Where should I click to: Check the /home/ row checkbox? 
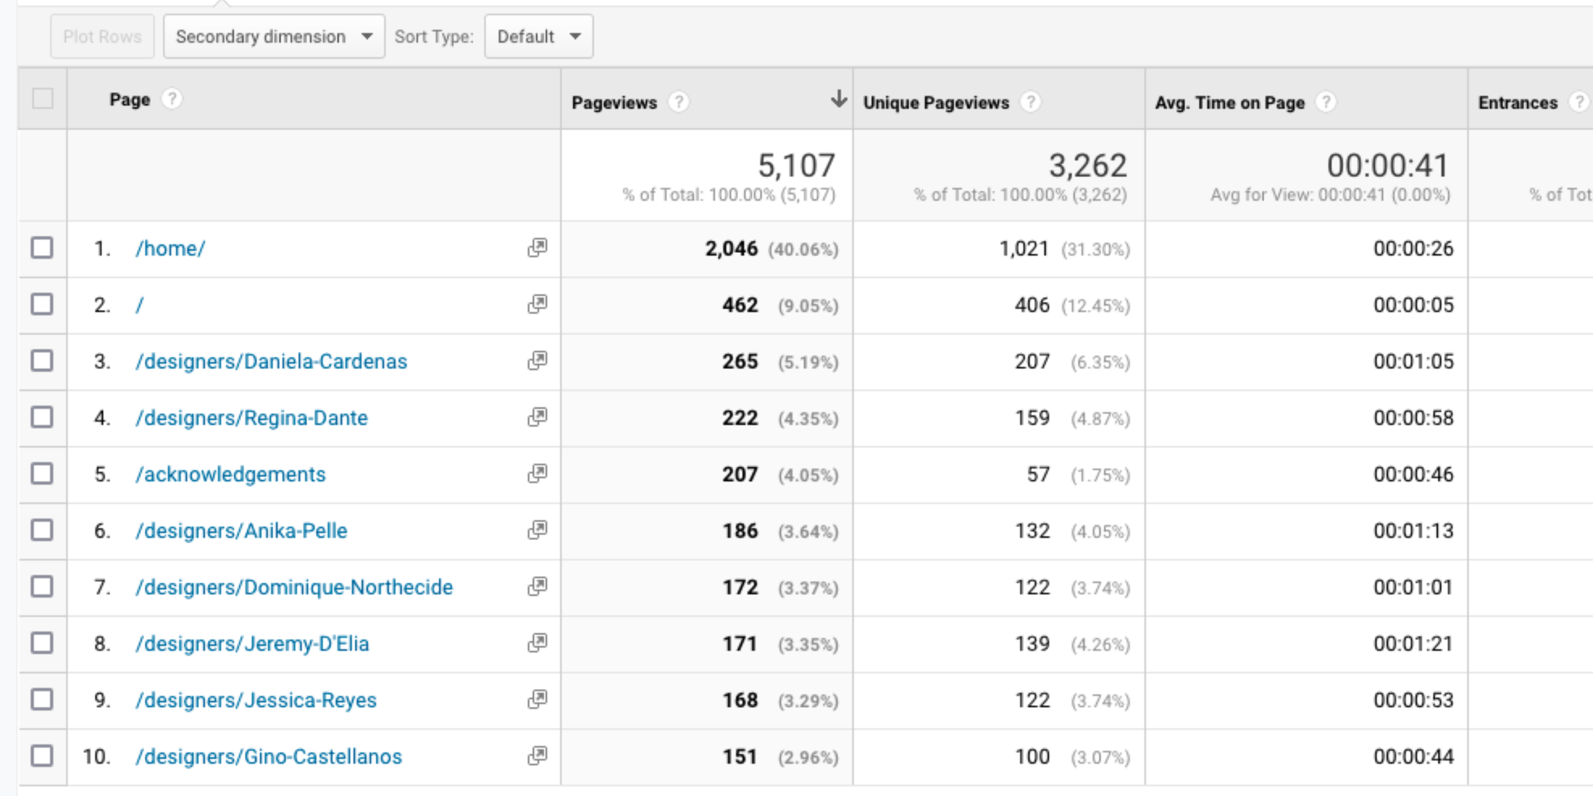(x=42, y=248)
